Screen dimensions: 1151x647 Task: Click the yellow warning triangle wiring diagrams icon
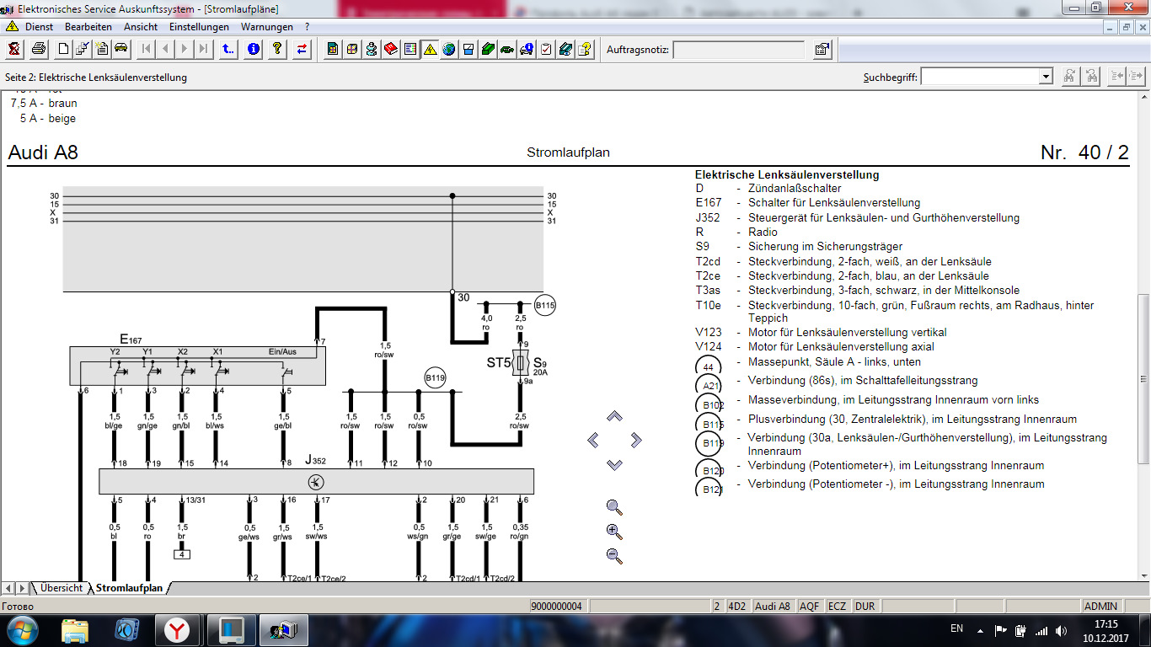[430, 49]
